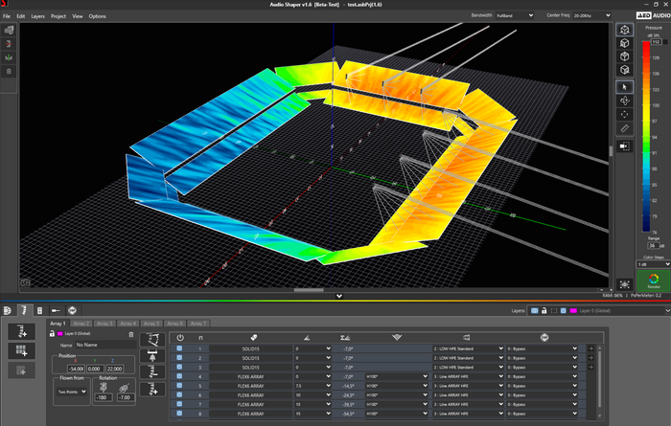Select the perspective view cube icon
This screenshot has width=671, height=426.
click(625, 30)
